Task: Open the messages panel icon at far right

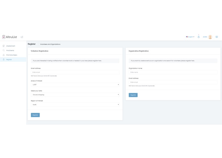Action: 217,37
